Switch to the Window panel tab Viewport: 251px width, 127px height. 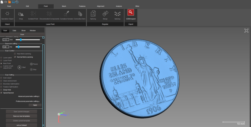(x=33, y=31)
